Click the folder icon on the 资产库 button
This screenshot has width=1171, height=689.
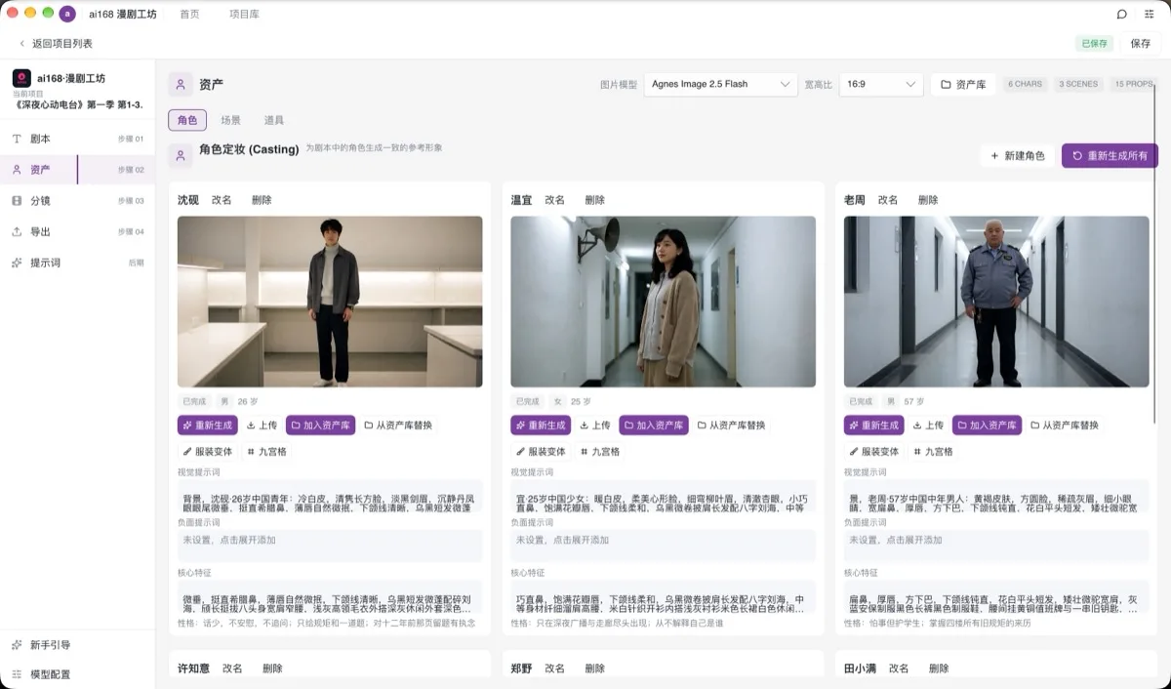[x=946, y=85]
